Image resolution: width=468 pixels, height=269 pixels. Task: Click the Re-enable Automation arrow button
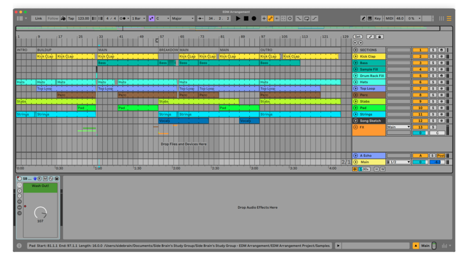click(277, 19)
